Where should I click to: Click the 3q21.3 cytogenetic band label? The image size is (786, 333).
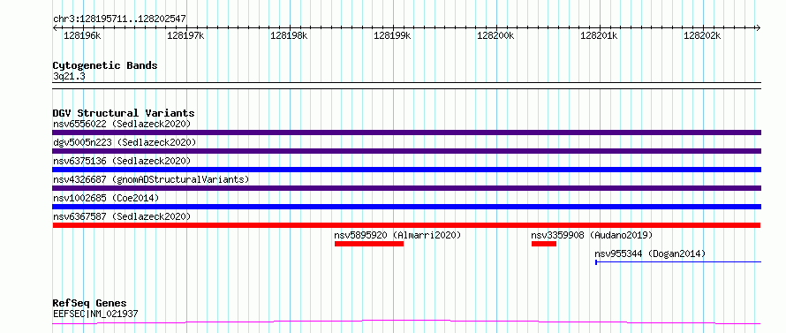tap(69, 77)
